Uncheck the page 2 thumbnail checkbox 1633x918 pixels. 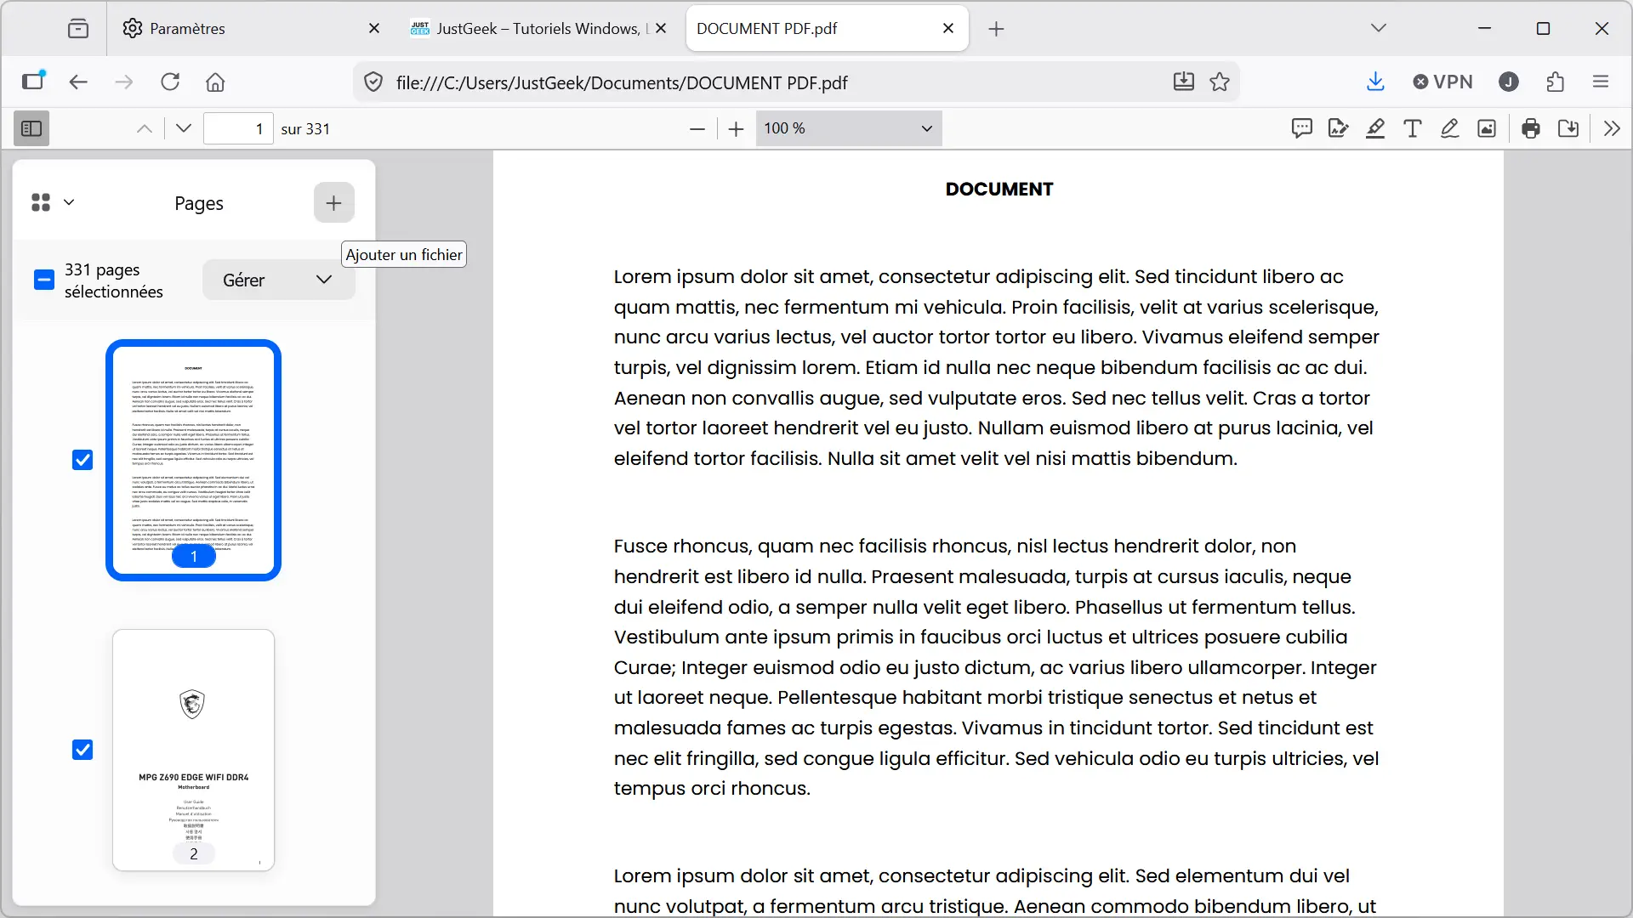pos(83,750)
